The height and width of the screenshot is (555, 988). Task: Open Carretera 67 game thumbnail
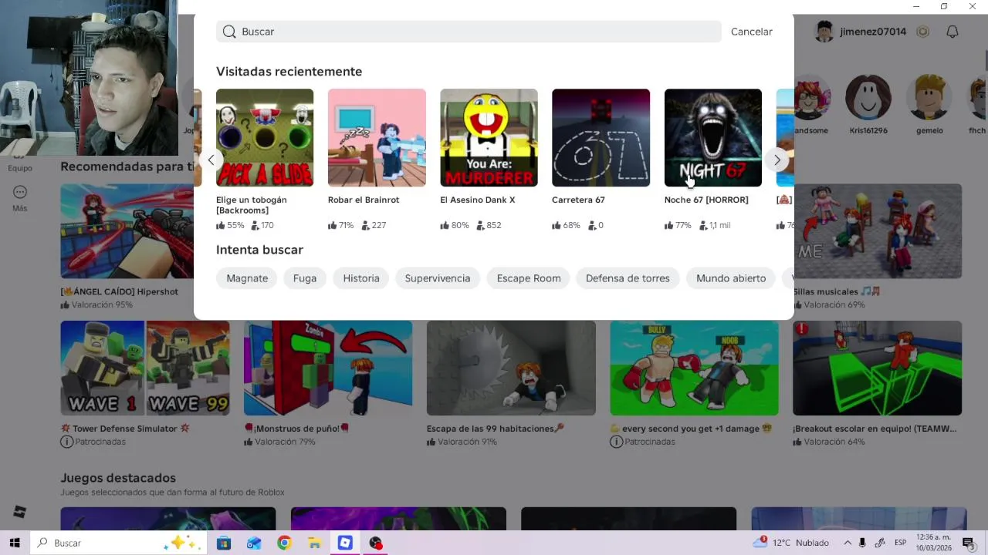click(x=601, y=137)
